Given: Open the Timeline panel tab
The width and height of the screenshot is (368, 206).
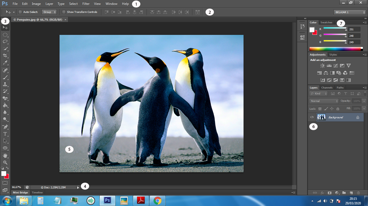Looking at the screenshot, I should (x=37, y=193).
